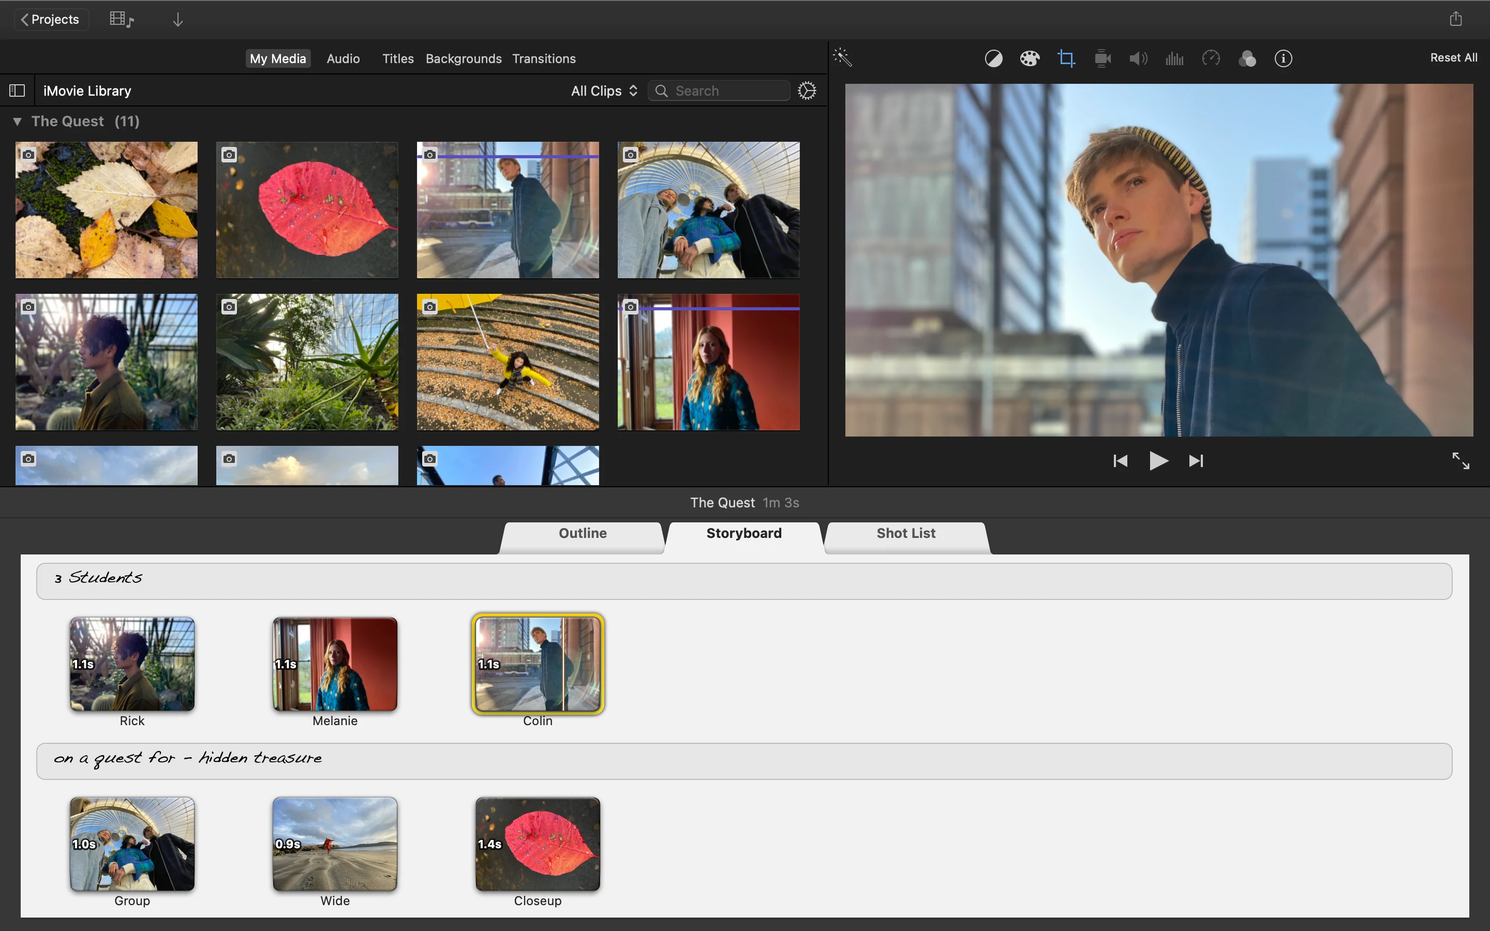Click the Transitions menu item
Image resolution: width=1490 pixels, height=931 pixels.
(x=544, y=58)
